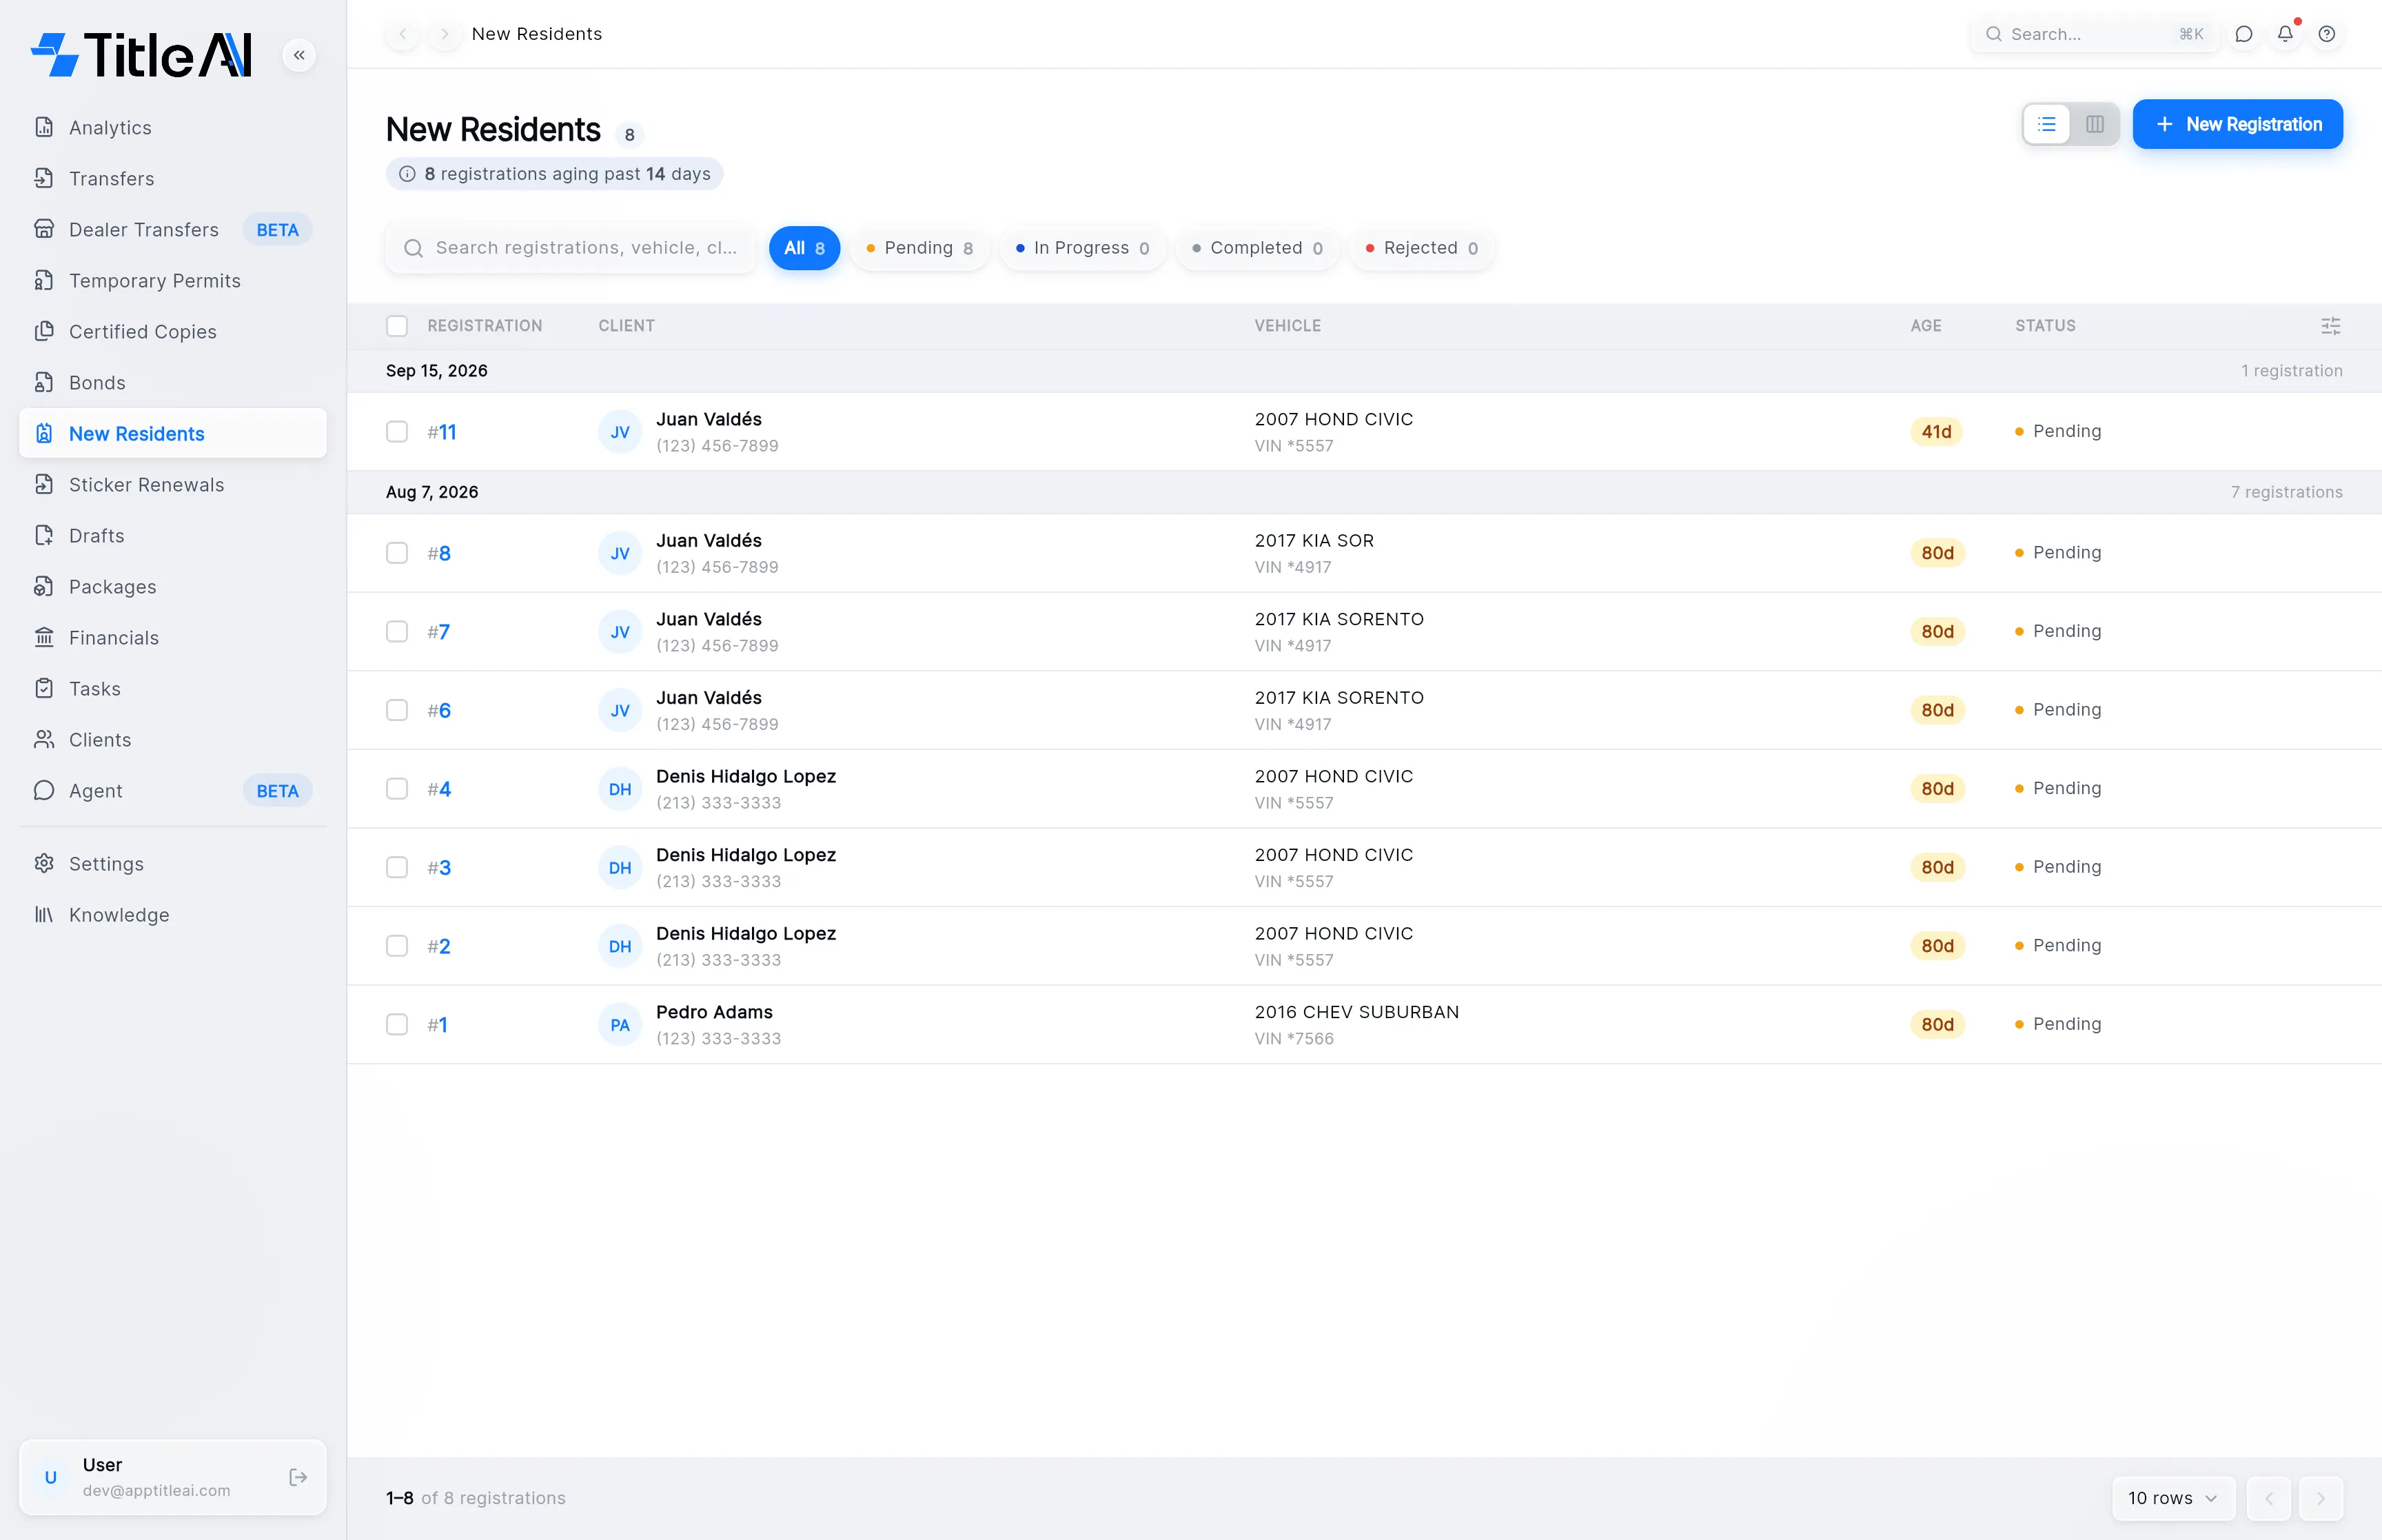Open registration link #8
The height and width of the screenshot is (1540, 2382).
(439, 553)
